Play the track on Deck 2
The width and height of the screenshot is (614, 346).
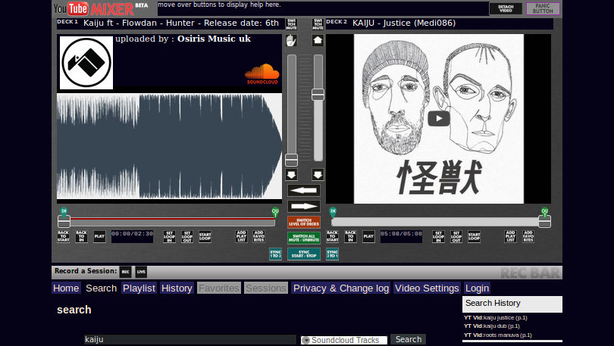pos(368,236)
